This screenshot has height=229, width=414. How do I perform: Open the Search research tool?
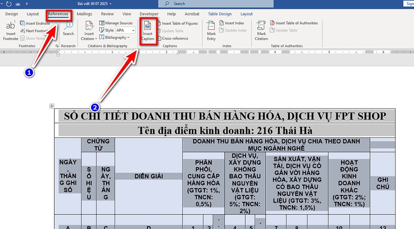pyautogui.click(x=68, y=28)
